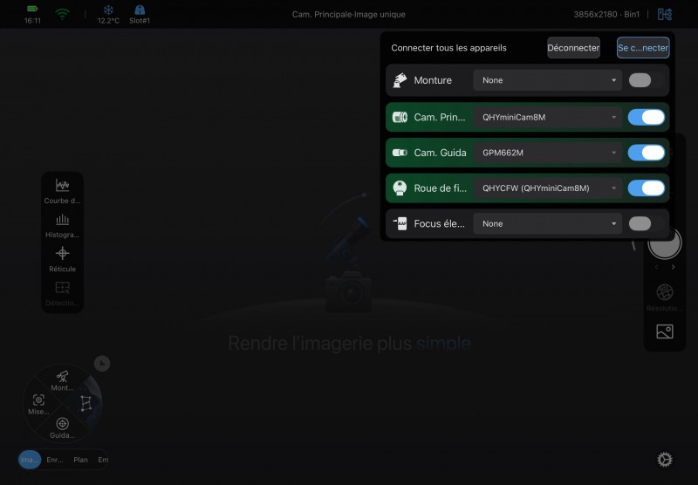Image resolution: width=698 pixels, height=485 pixels.
Task: Switch to the Plan tab
Action: click(80, 460)
